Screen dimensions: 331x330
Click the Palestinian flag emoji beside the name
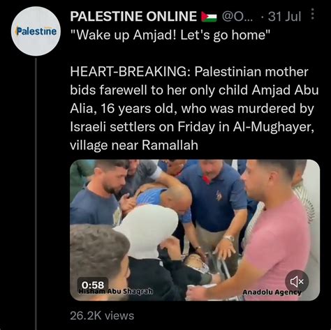209,17
